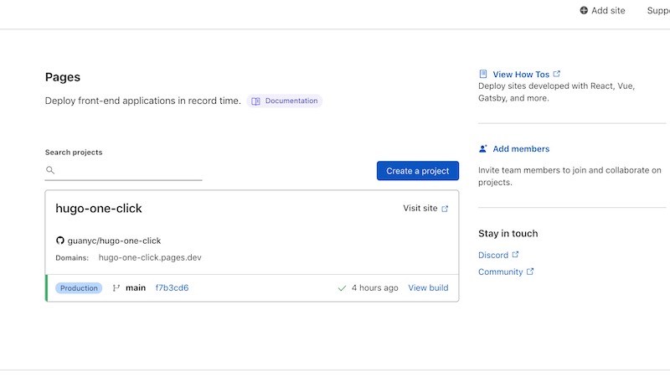670x378 pixels.
Task: Click the book icon in Documentation badge
Action: point(255,101)
